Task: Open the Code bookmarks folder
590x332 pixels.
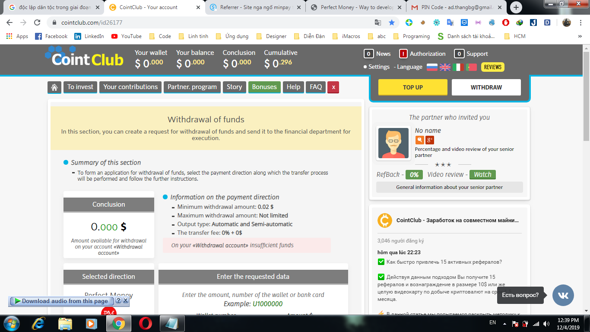Action: 160,36
